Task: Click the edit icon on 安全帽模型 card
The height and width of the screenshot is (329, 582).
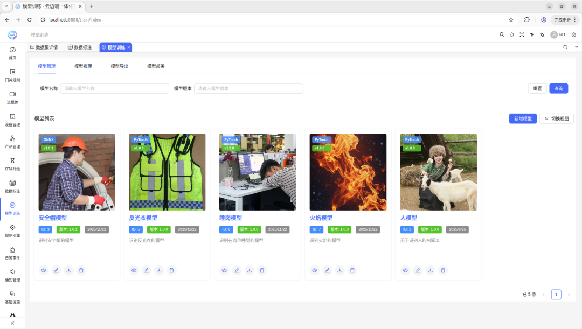Action: point(56,270)
